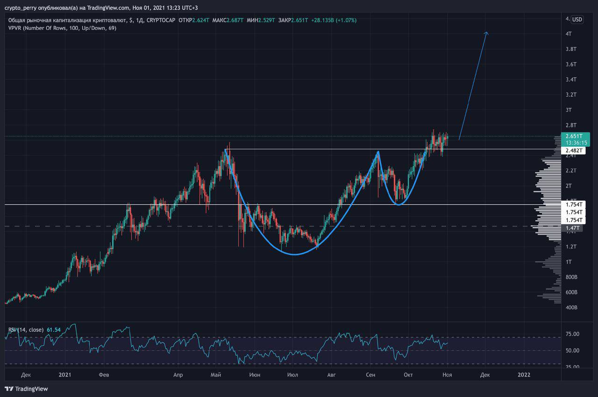Screen dimensions: 598x397
Task: Click the Апр label on the time axis
Action: 178,374
